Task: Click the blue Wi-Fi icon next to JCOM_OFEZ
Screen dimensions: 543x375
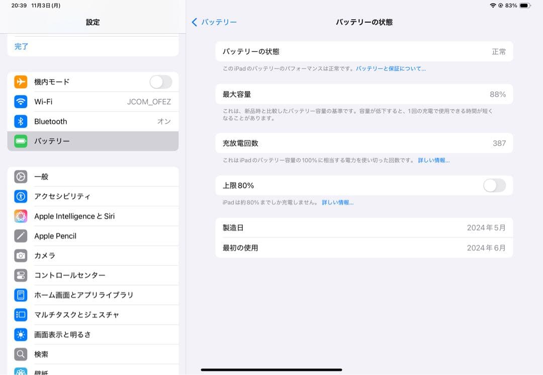Action: click(x=20, y=101)
